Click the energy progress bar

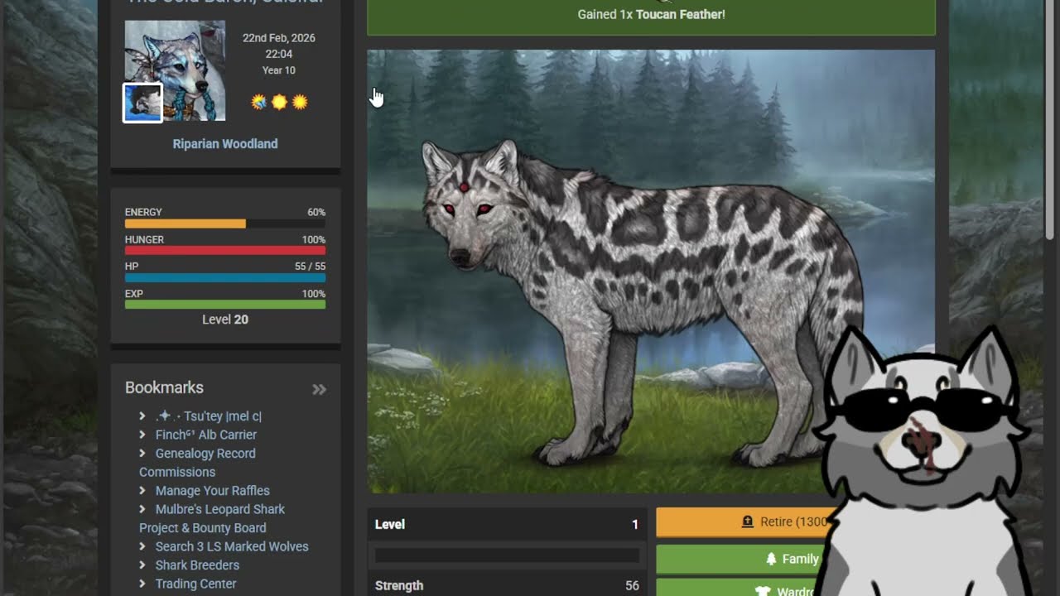(225, 223)
